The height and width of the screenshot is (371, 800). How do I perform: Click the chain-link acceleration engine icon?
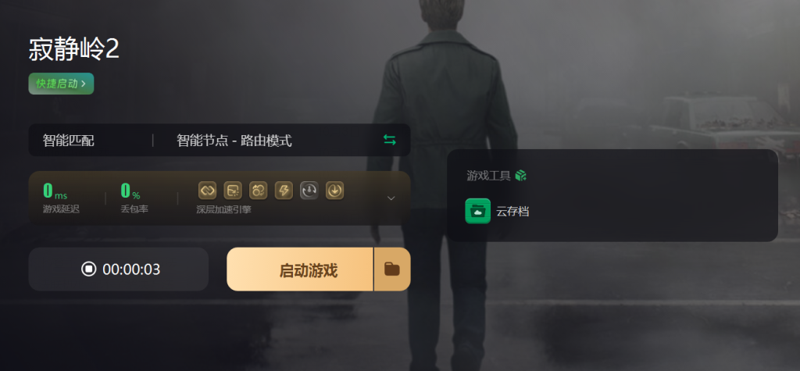(x=207, y=191)
